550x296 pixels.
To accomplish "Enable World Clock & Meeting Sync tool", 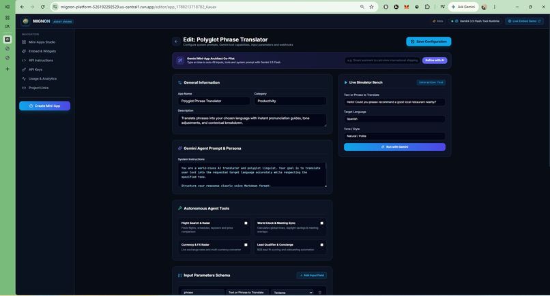I will click(x=321, y=223).
